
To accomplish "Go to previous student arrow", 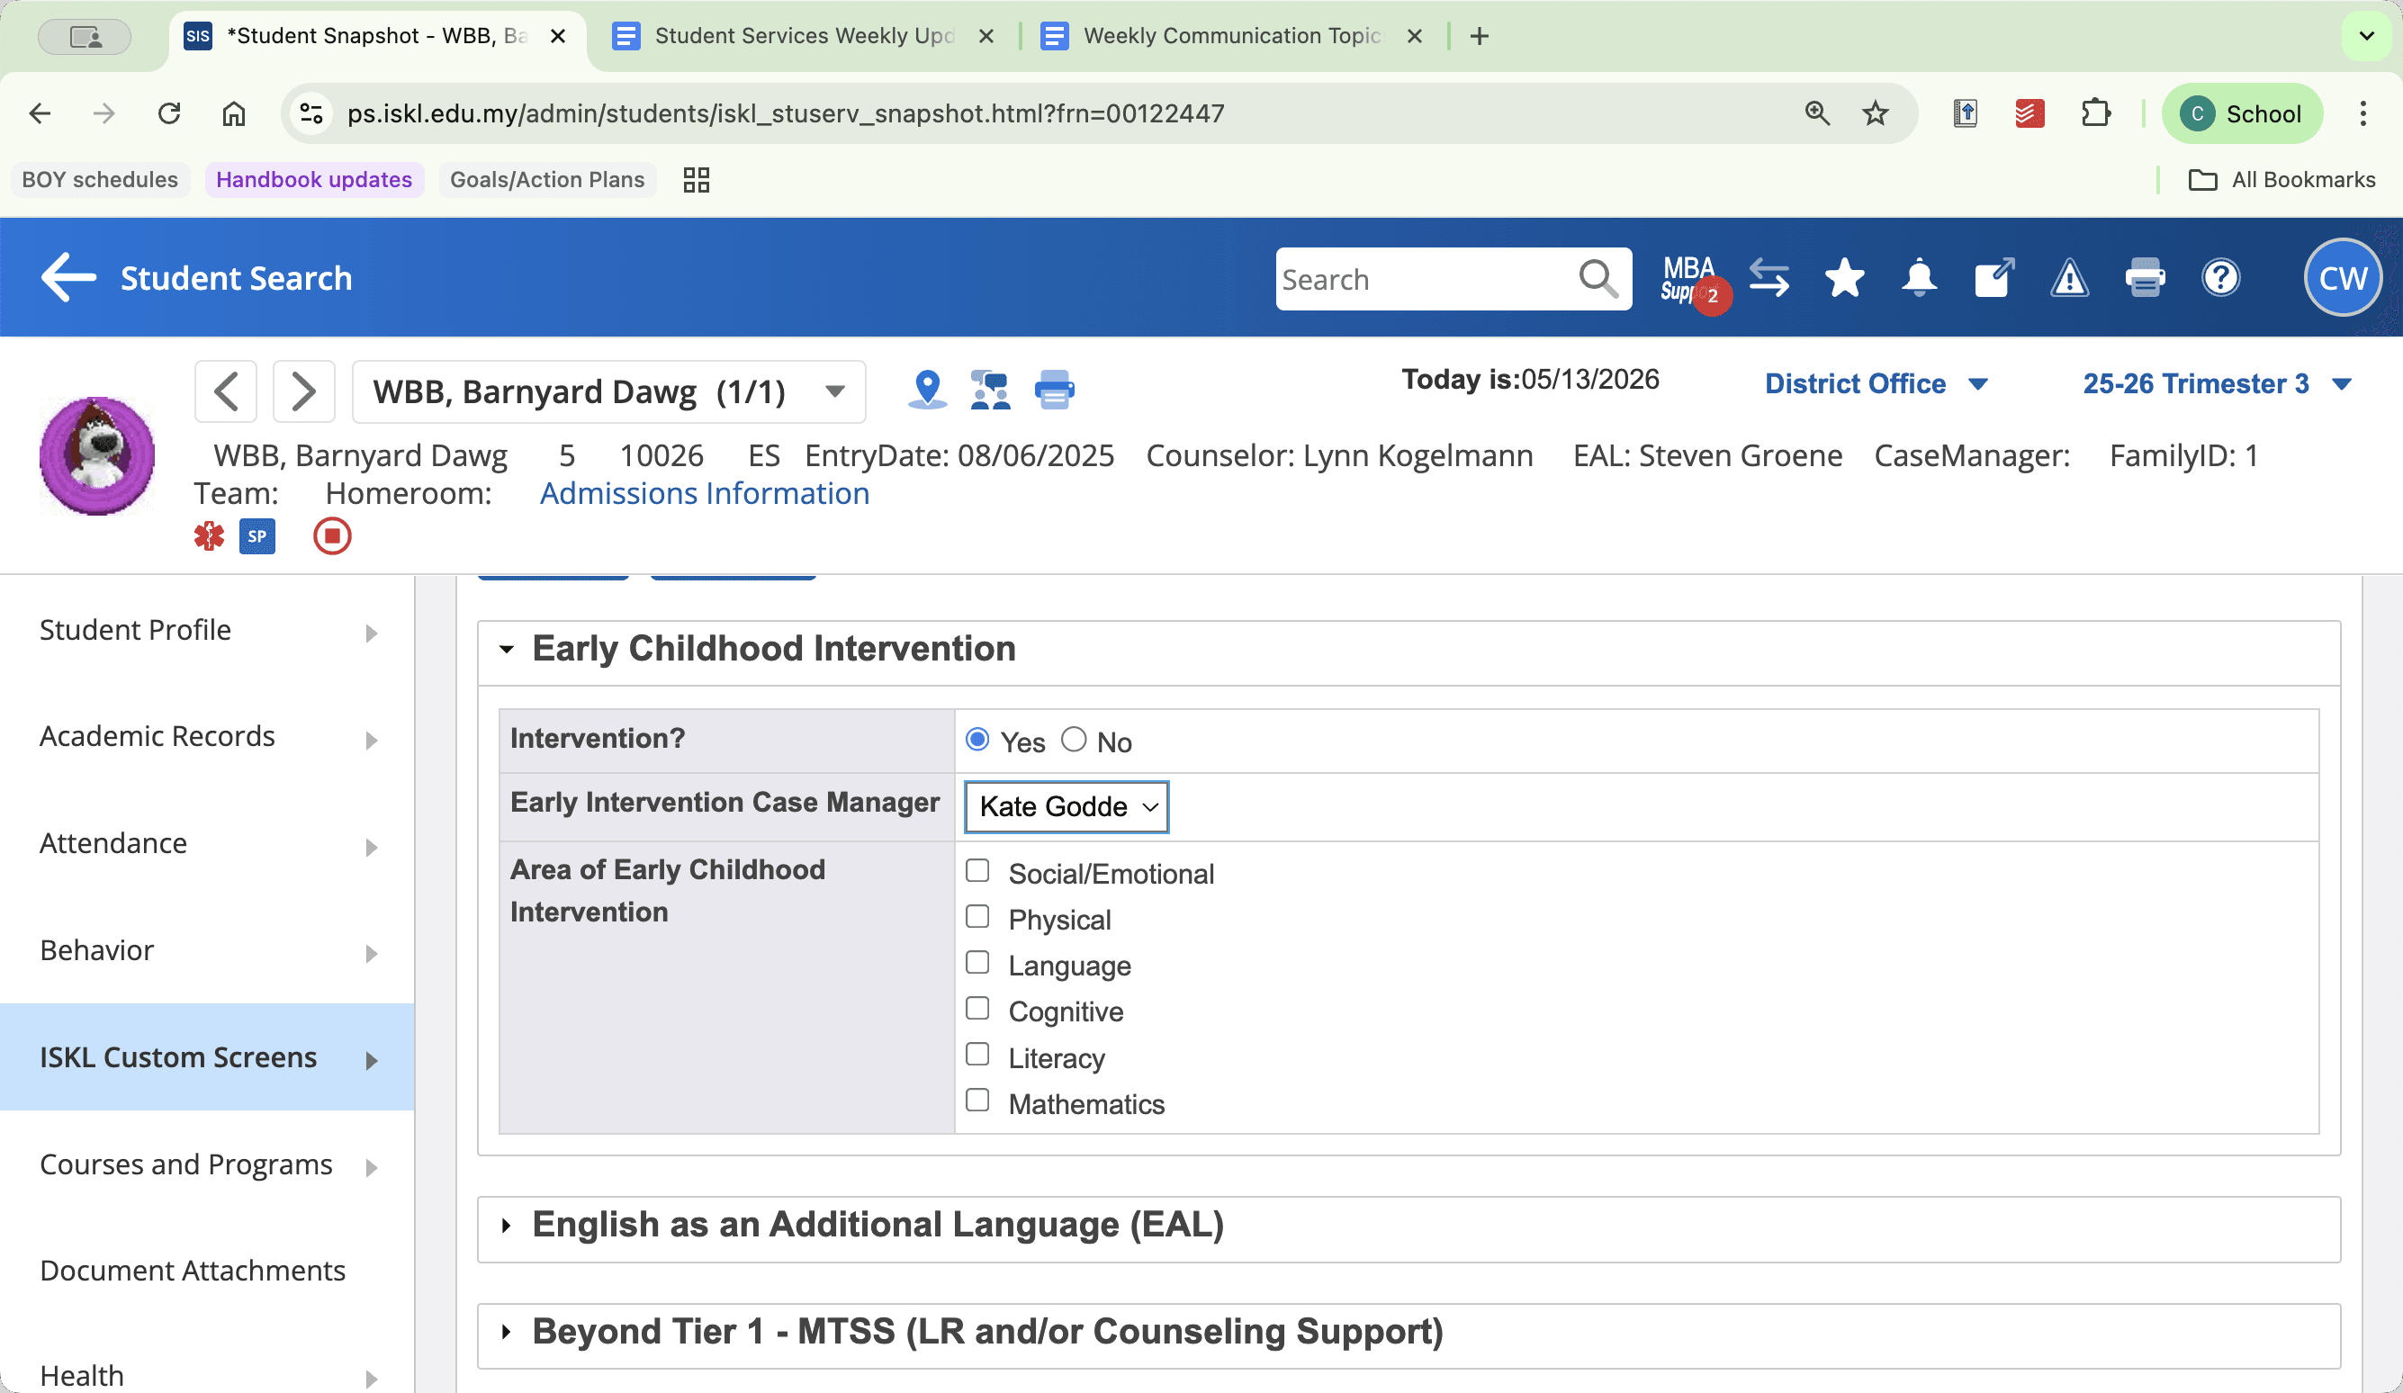I will [226, 391].
